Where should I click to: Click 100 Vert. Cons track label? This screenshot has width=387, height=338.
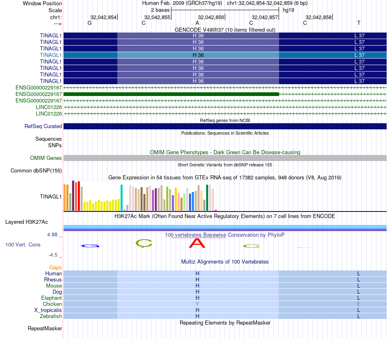point(23,244)
